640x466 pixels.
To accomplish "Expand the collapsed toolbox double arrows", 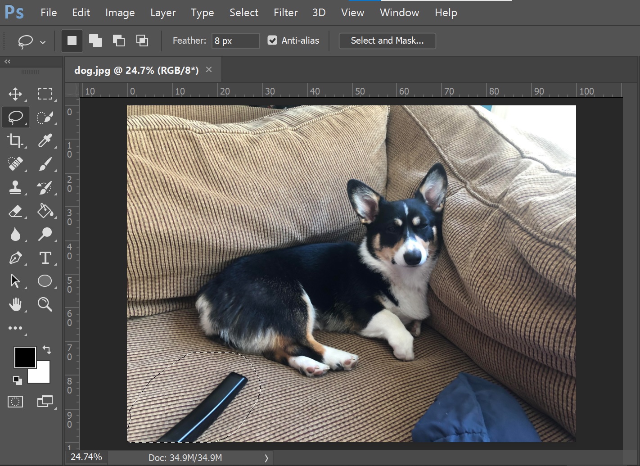I will click(x=7, y=61).
